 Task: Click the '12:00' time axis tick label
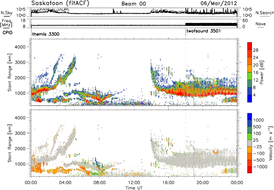pos(134,183)
